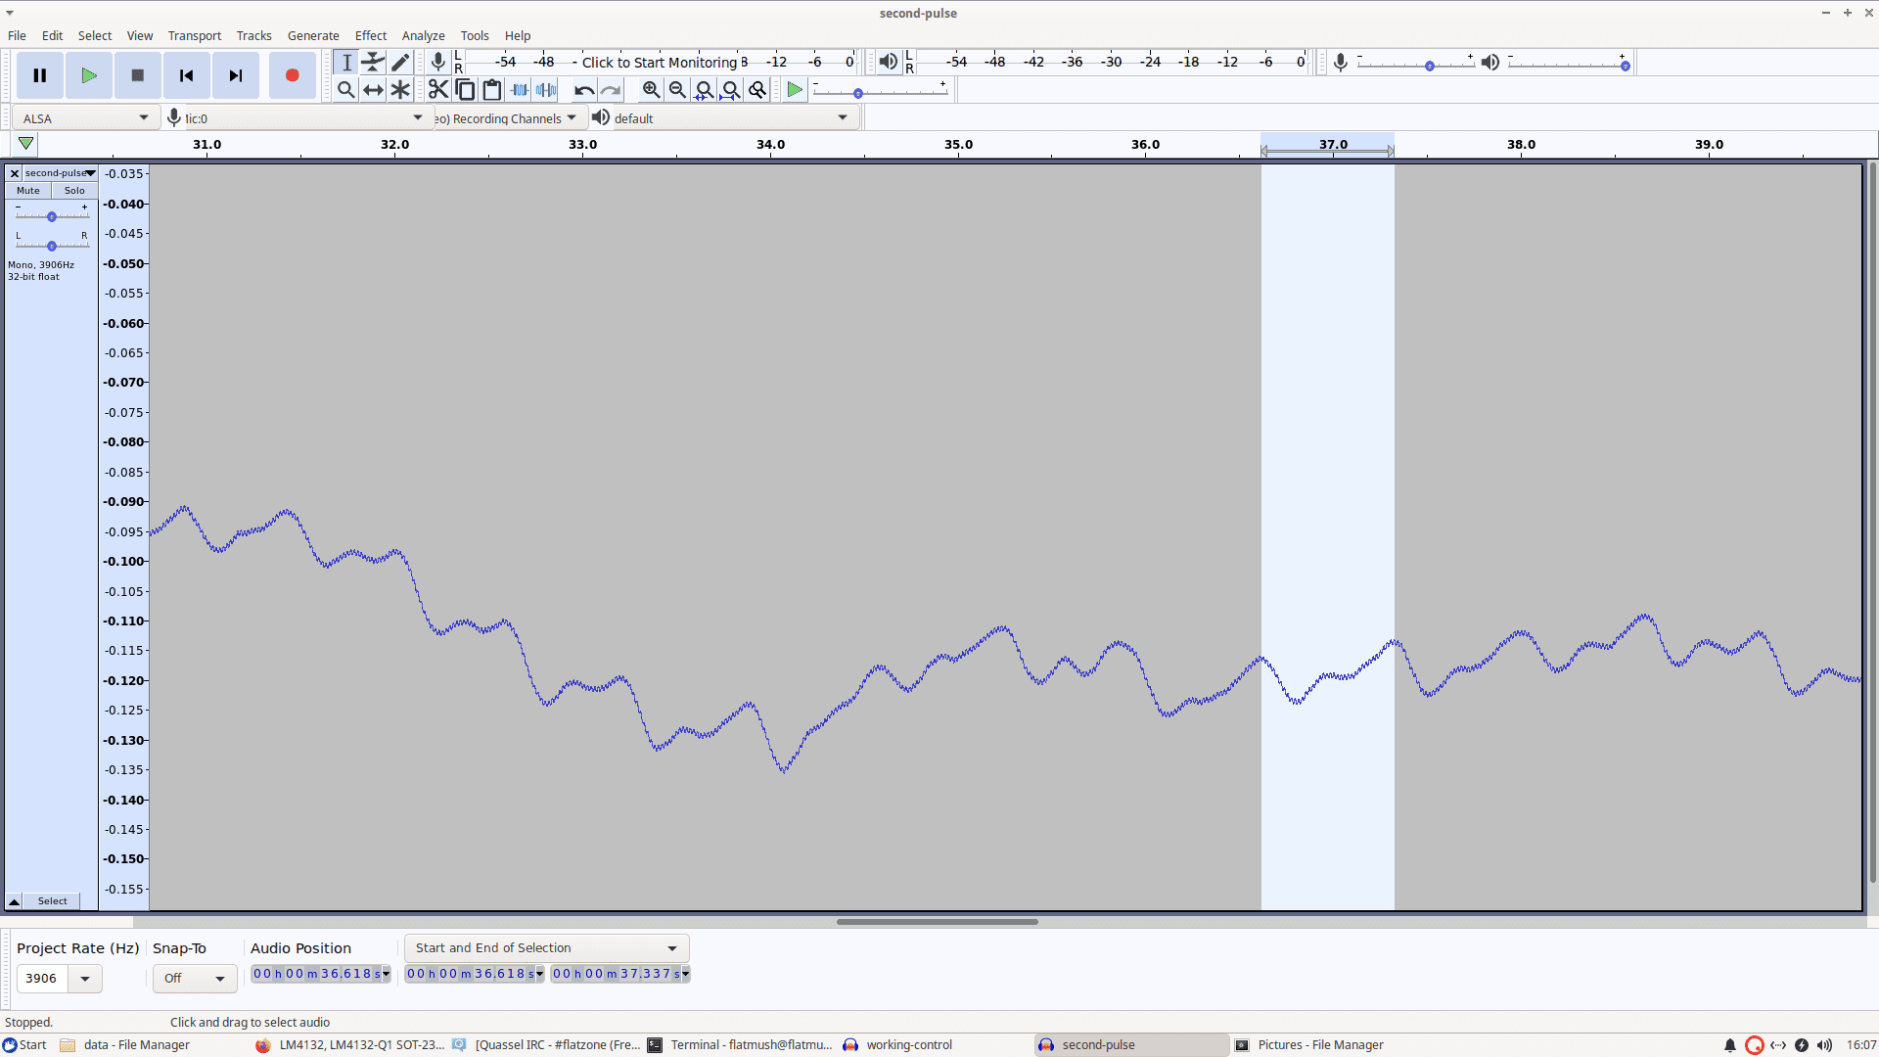Open the Generate menu
The image size is (1879, 1057).
point(313,36)
